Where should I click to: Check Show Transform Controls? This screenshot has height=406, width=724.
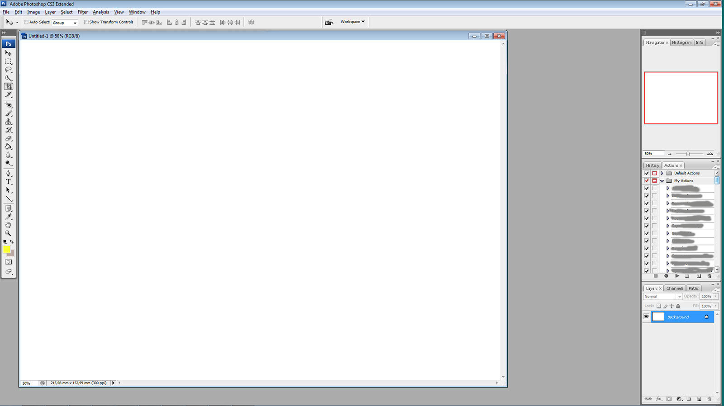point(86,22)
